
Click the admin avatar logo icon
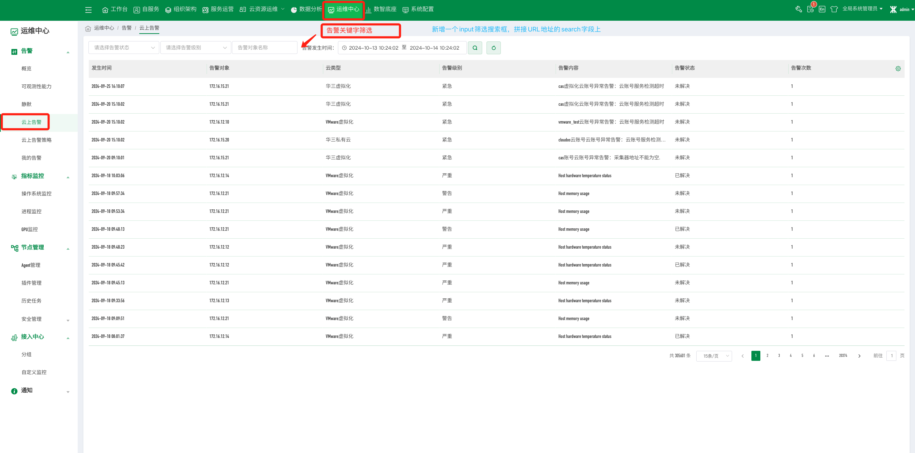click(x=893, y=10)
